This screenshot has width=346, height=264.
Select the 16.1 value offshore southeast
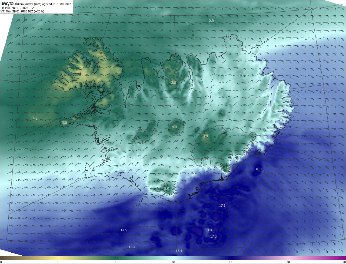coord(259,169)
